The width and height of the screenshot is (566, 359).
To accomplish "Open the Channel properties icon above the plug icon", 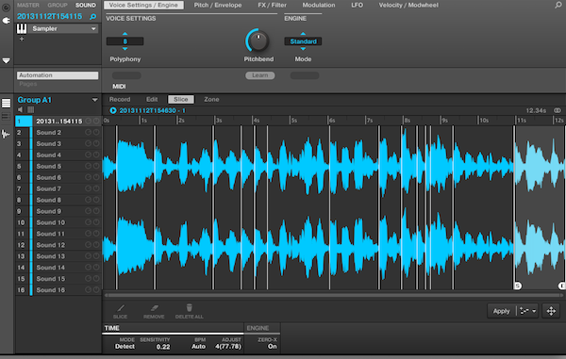I will pyautogui.click(x=7, y=7).
